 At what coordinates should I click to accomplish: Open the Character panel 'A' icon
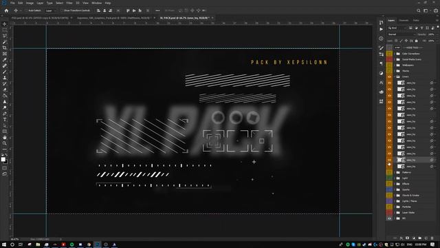pyautogui.click(x=381, y=83)
